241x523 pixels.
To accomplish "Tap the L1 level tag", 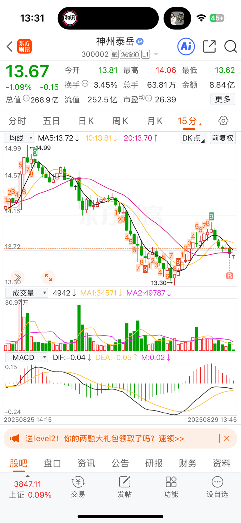I will tap(145, 55).
